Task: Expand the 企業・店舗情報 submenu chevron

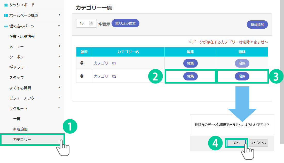Action: click(59, 36)
